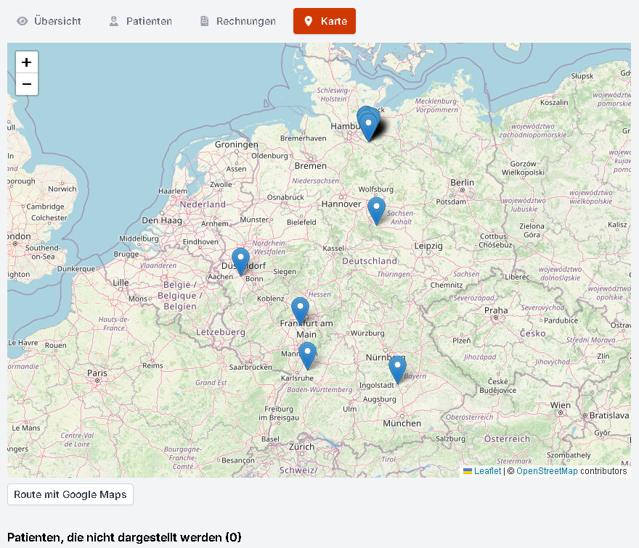This screenshot has height=548, width=639.
Task: Open the Rechnungen tab
Action: pos(238,21)
